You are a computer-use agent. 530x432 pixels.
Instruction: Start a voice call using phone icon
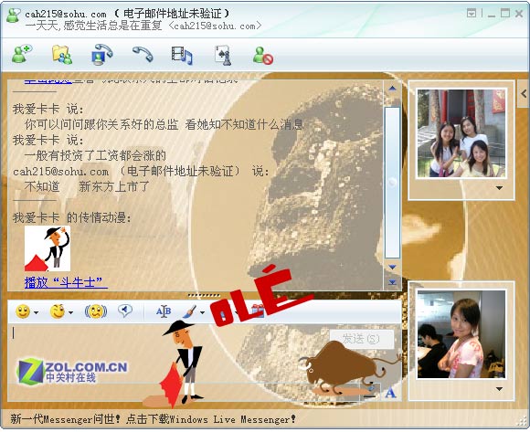[143, 54]
